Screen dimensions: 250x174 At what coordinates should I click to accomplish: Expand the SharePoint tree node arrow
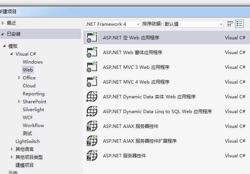pyautogui.click(x=19, y=102)
